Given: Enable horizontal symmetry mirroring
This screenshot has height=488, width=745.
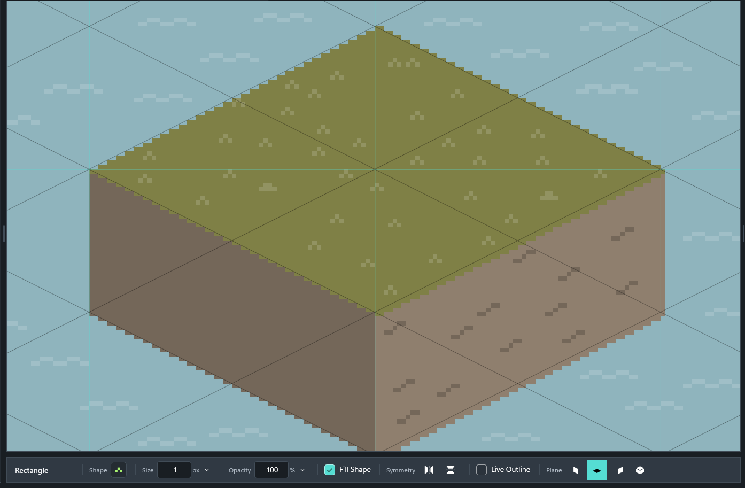Looking at the screenshot, I should (x=429, y=470).
